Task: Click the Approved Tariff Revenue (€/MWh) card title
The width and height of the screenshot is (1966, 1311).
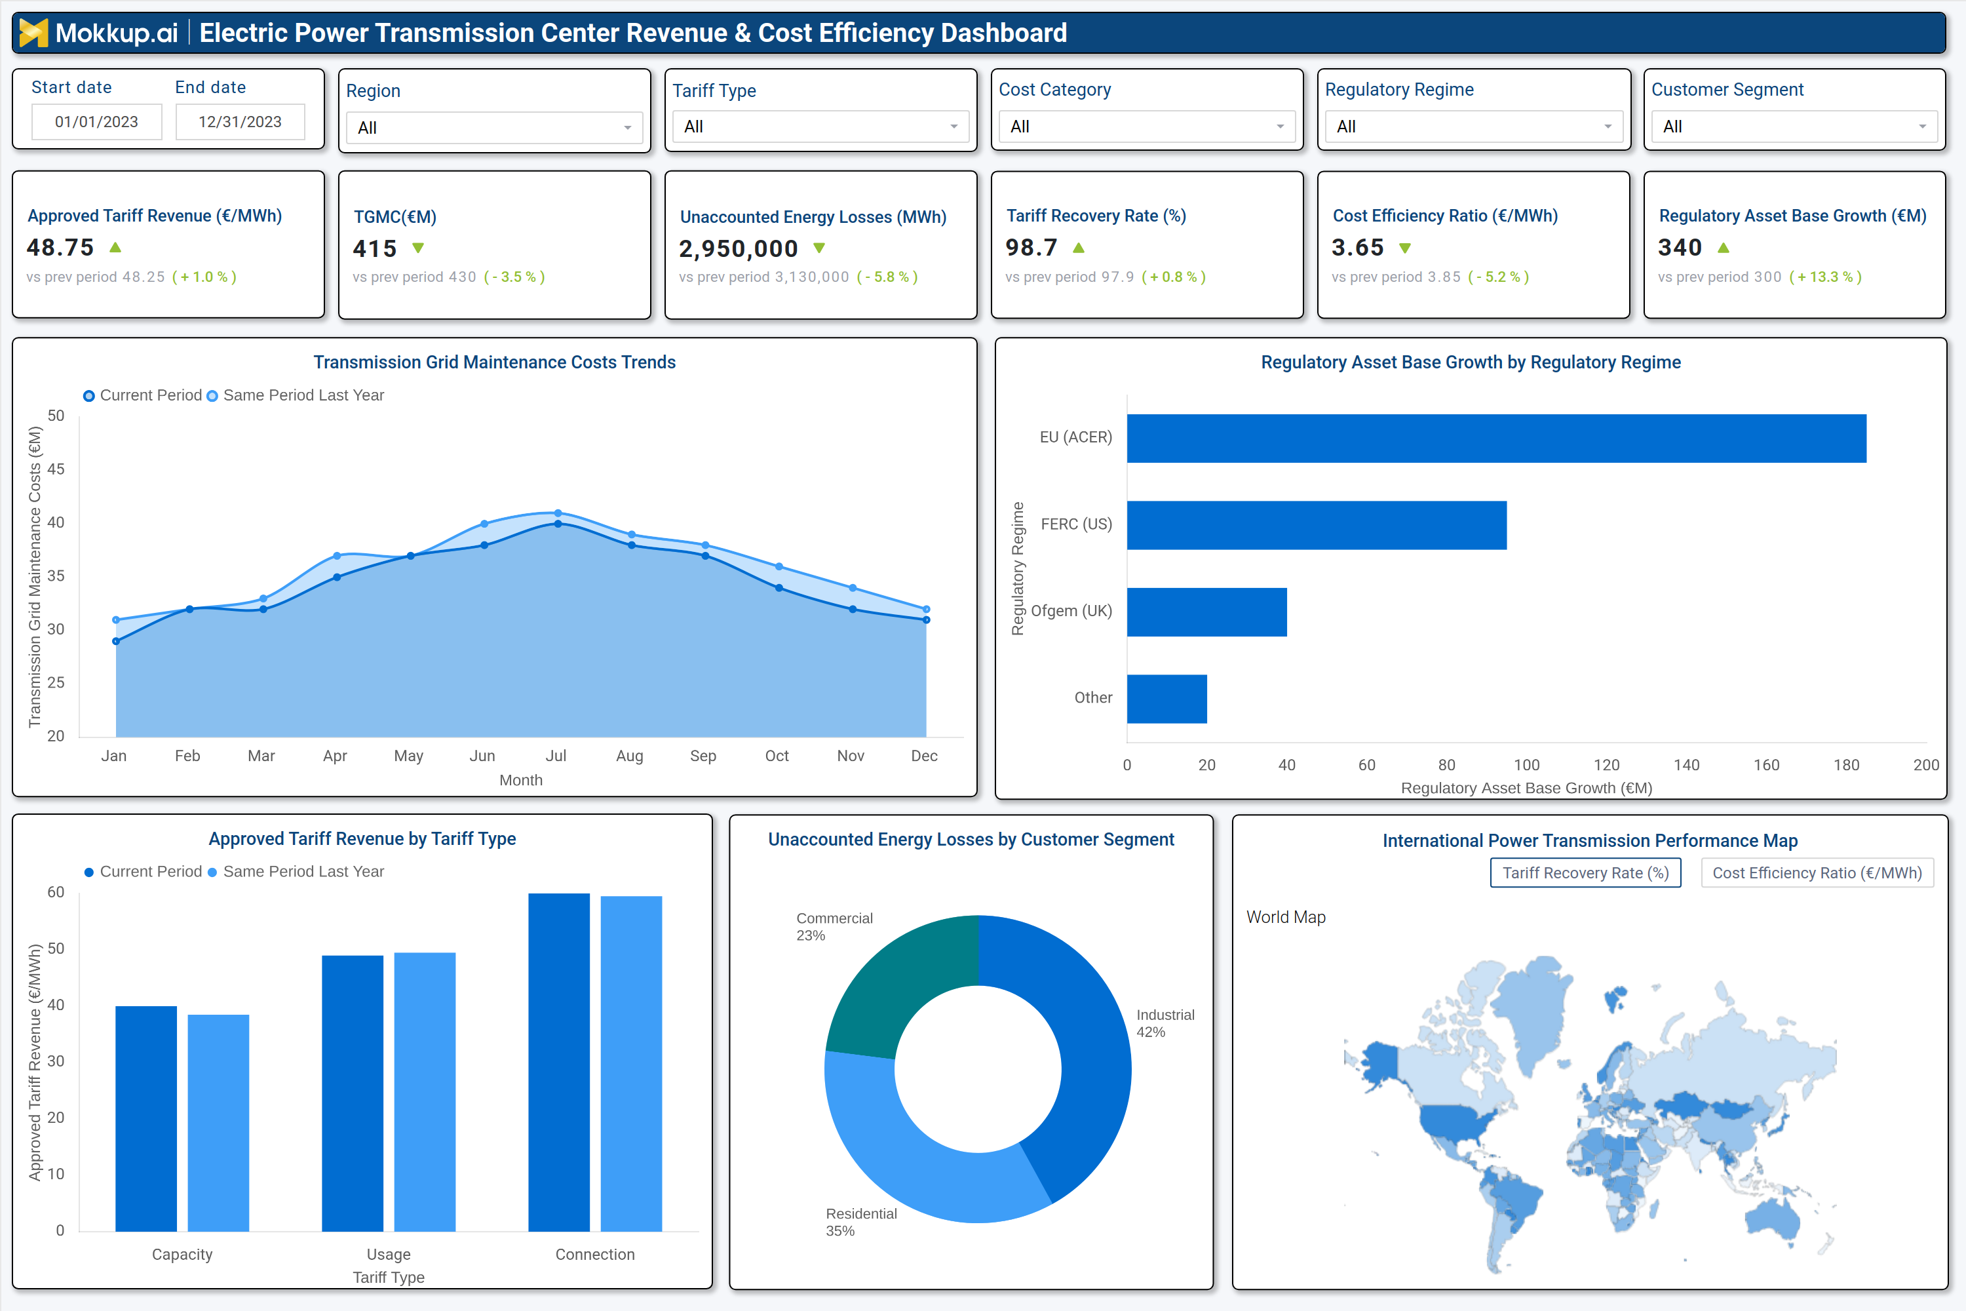Action: coord(155,216)
